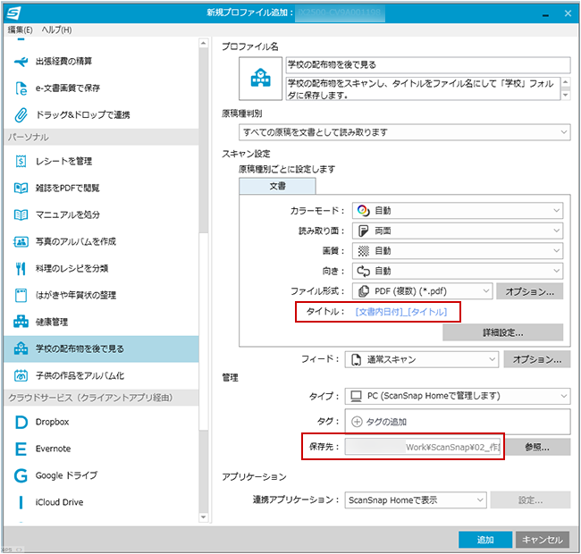Click the profile list scrollbar up arrow

[x=204, y=43]
